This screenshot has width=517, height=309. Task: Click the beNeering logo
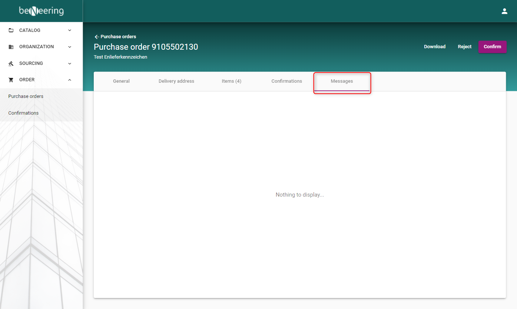click(x=42, y=11)
